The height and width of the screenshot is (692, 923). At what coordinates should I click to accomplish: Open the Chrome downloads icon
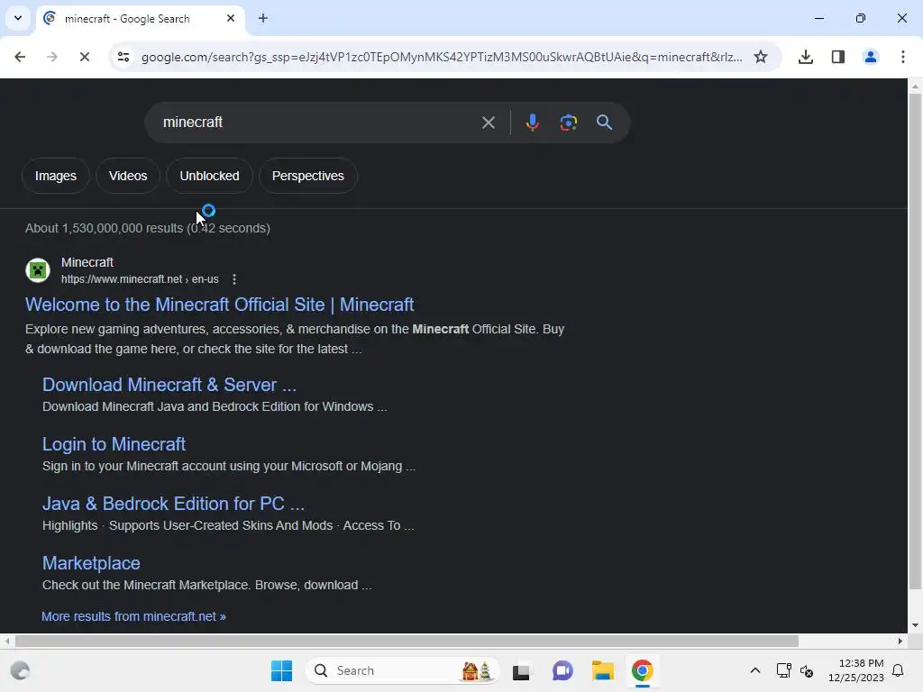click(806, 57)
